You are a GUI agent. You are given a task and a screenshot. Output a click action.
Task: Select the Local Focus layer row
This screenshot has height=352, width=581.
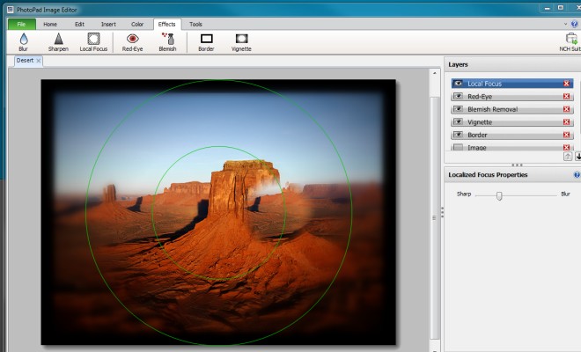pos(512,84)
